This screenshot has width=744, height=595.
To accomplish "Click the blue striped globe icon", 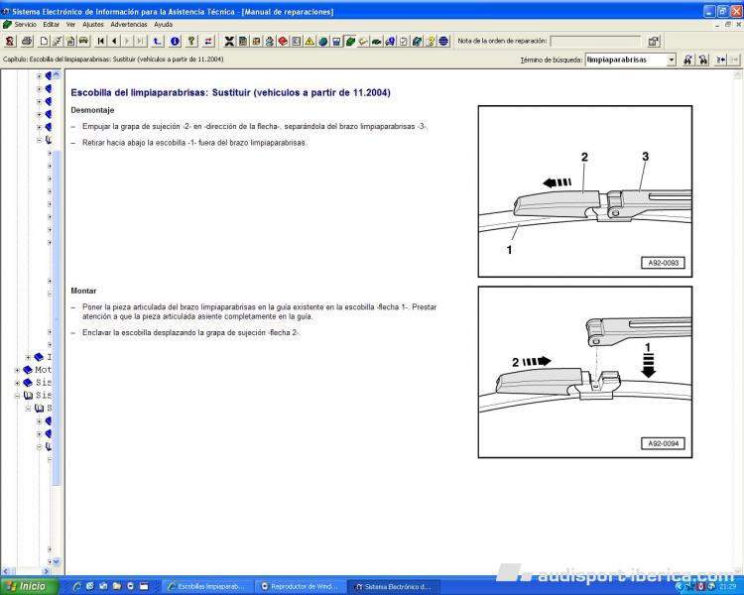I will (443, 42).
